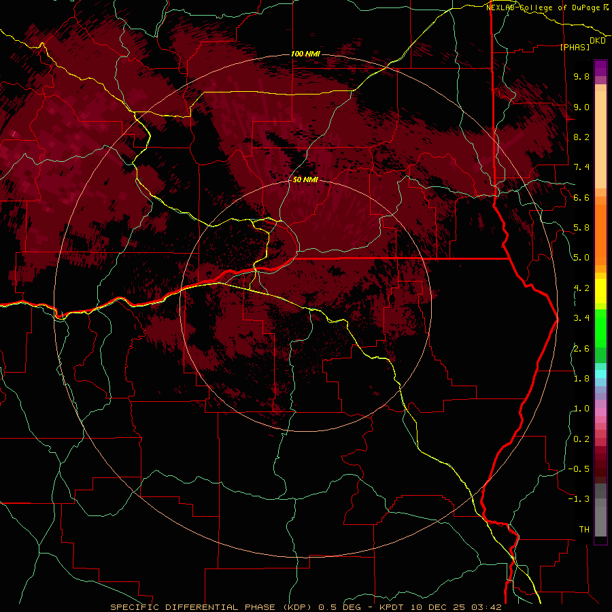Pick the cyan segment of the color bar

click(x=600, y=373)
